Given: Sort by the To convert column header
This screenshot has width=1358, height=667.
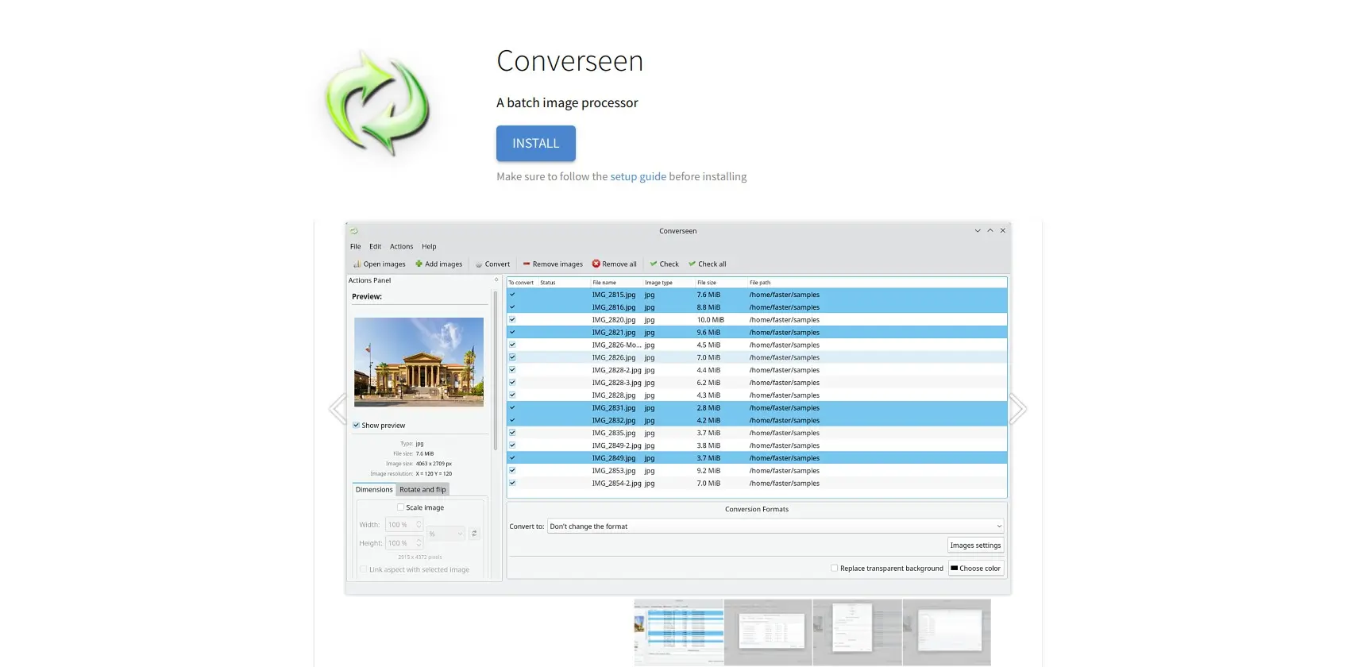Looking at the screenshot, I should click(521, 283).
